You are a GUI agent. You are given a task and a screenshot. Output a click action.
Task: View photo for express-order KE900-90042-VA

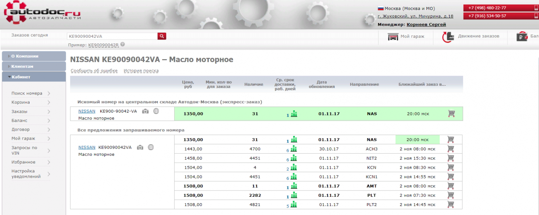click(145, 111)
